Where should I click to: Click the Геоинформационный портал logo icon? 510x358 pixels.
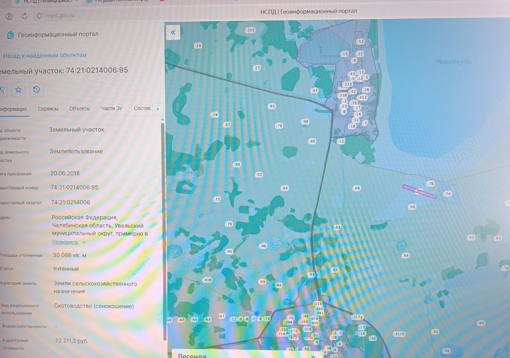tap(11, 35)
